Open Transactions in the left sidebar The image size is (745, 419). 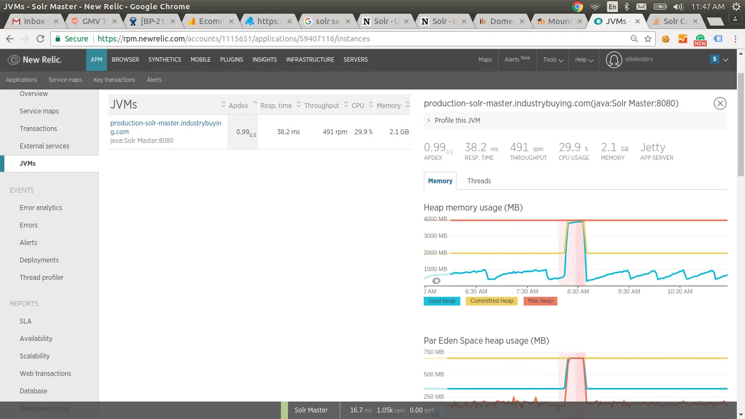pos(38,129)
